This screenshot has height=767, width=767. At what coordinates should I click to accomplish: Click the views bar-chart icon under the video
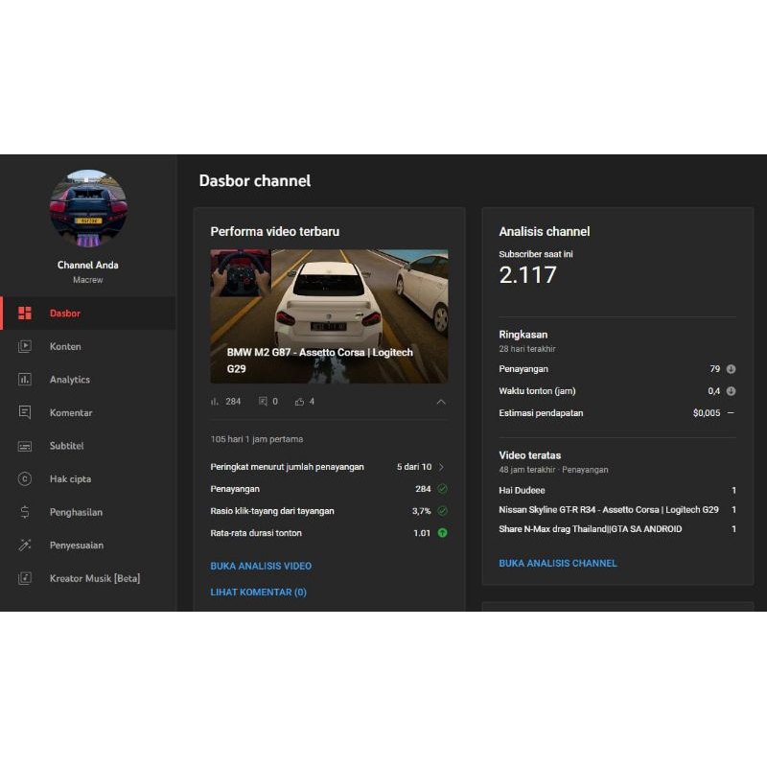pyautogui.click(x=216, y=402)
